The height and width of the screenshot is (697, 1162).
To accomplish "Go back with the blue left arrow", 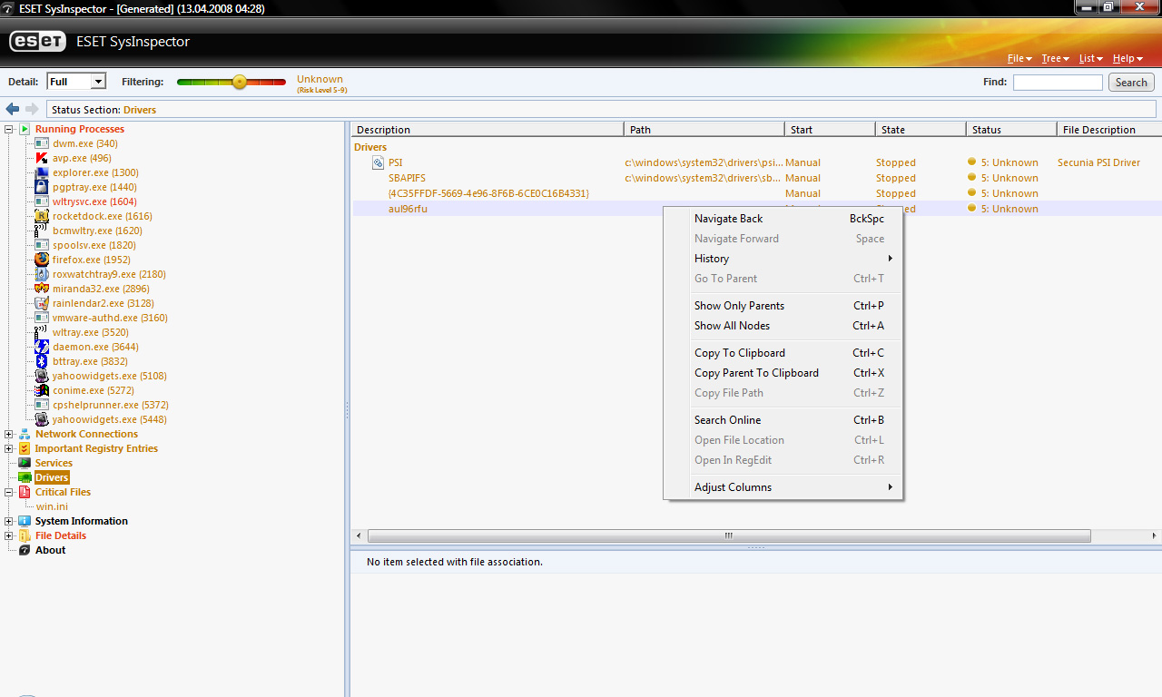I will (13, 110).
